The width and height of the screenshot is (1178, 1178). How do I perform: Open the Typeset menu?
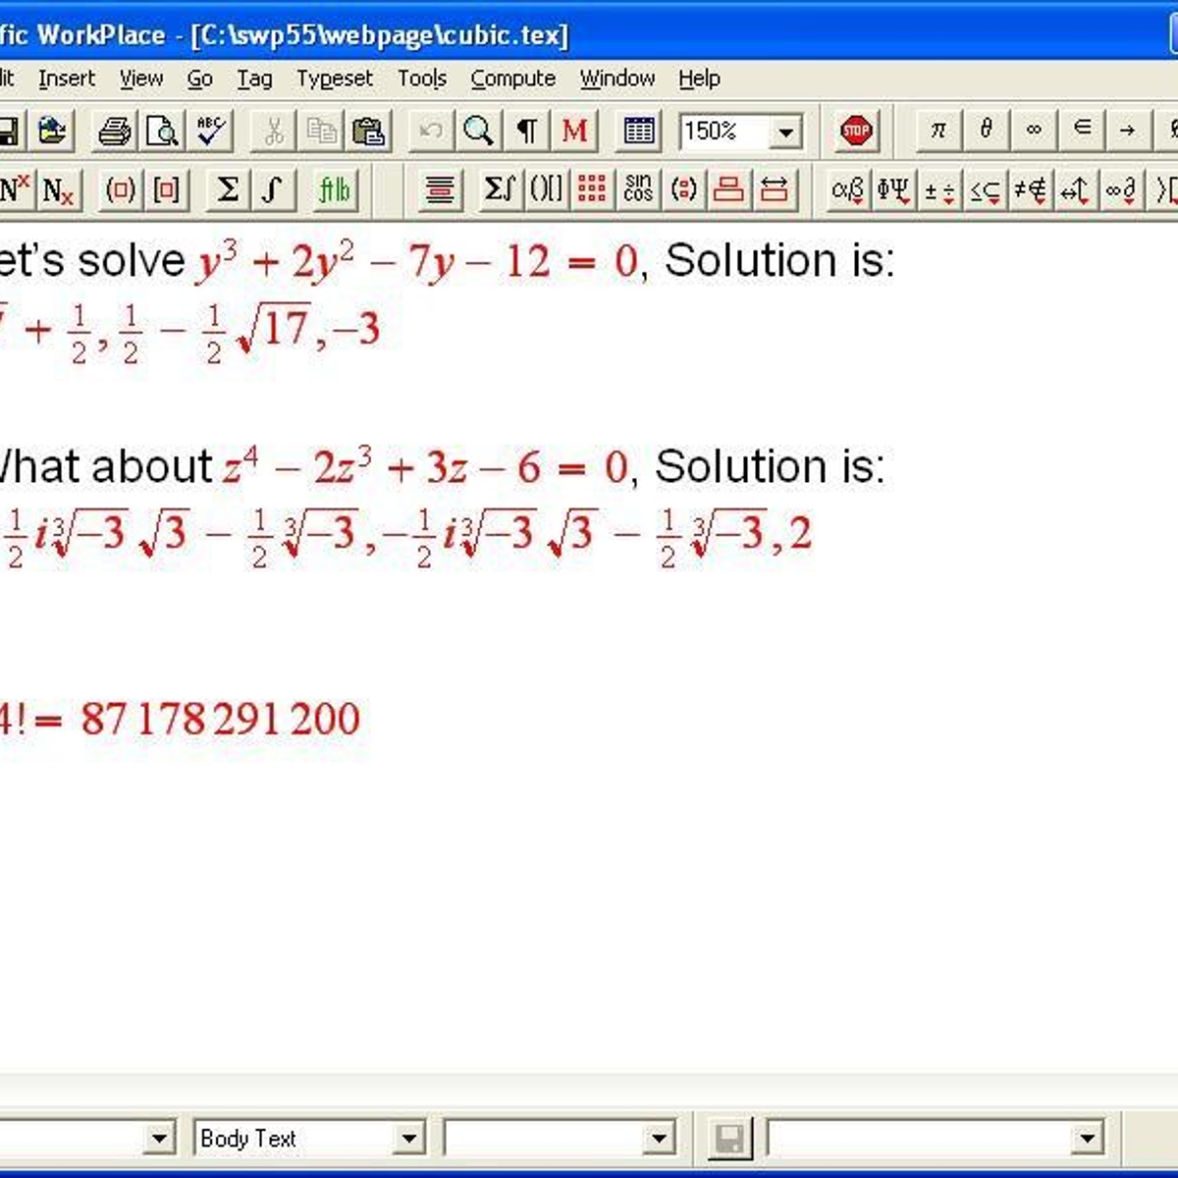(x=335, y=79)
